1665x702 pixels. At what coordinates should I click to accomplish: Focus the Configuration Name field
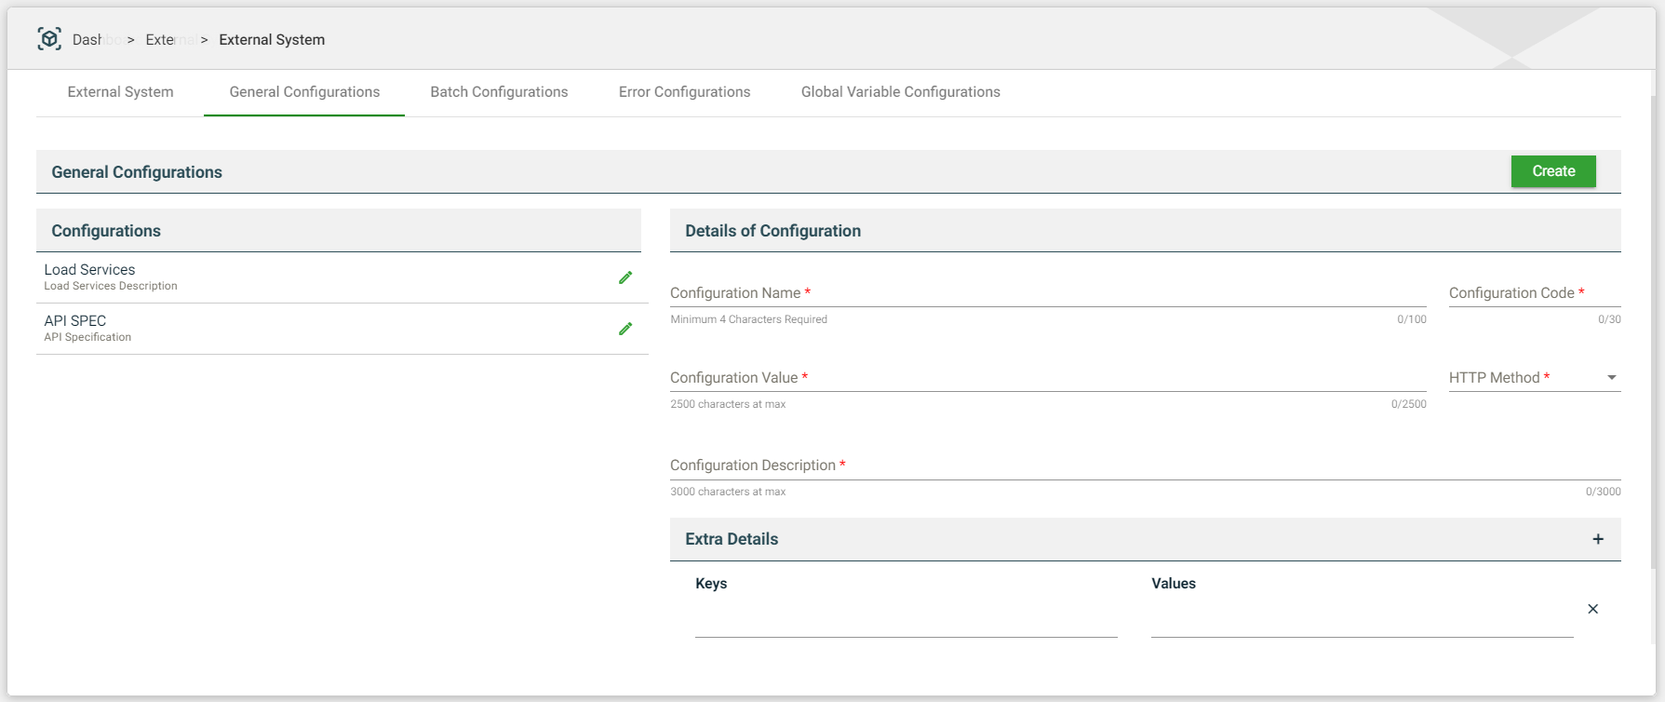click(x=1047, y=293)
